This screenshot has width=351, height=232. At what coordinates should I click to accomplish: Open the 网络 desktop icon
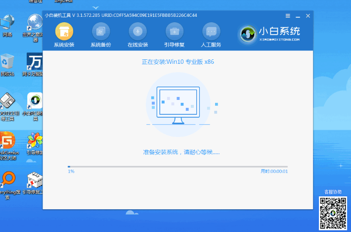[x=7, y=25]
